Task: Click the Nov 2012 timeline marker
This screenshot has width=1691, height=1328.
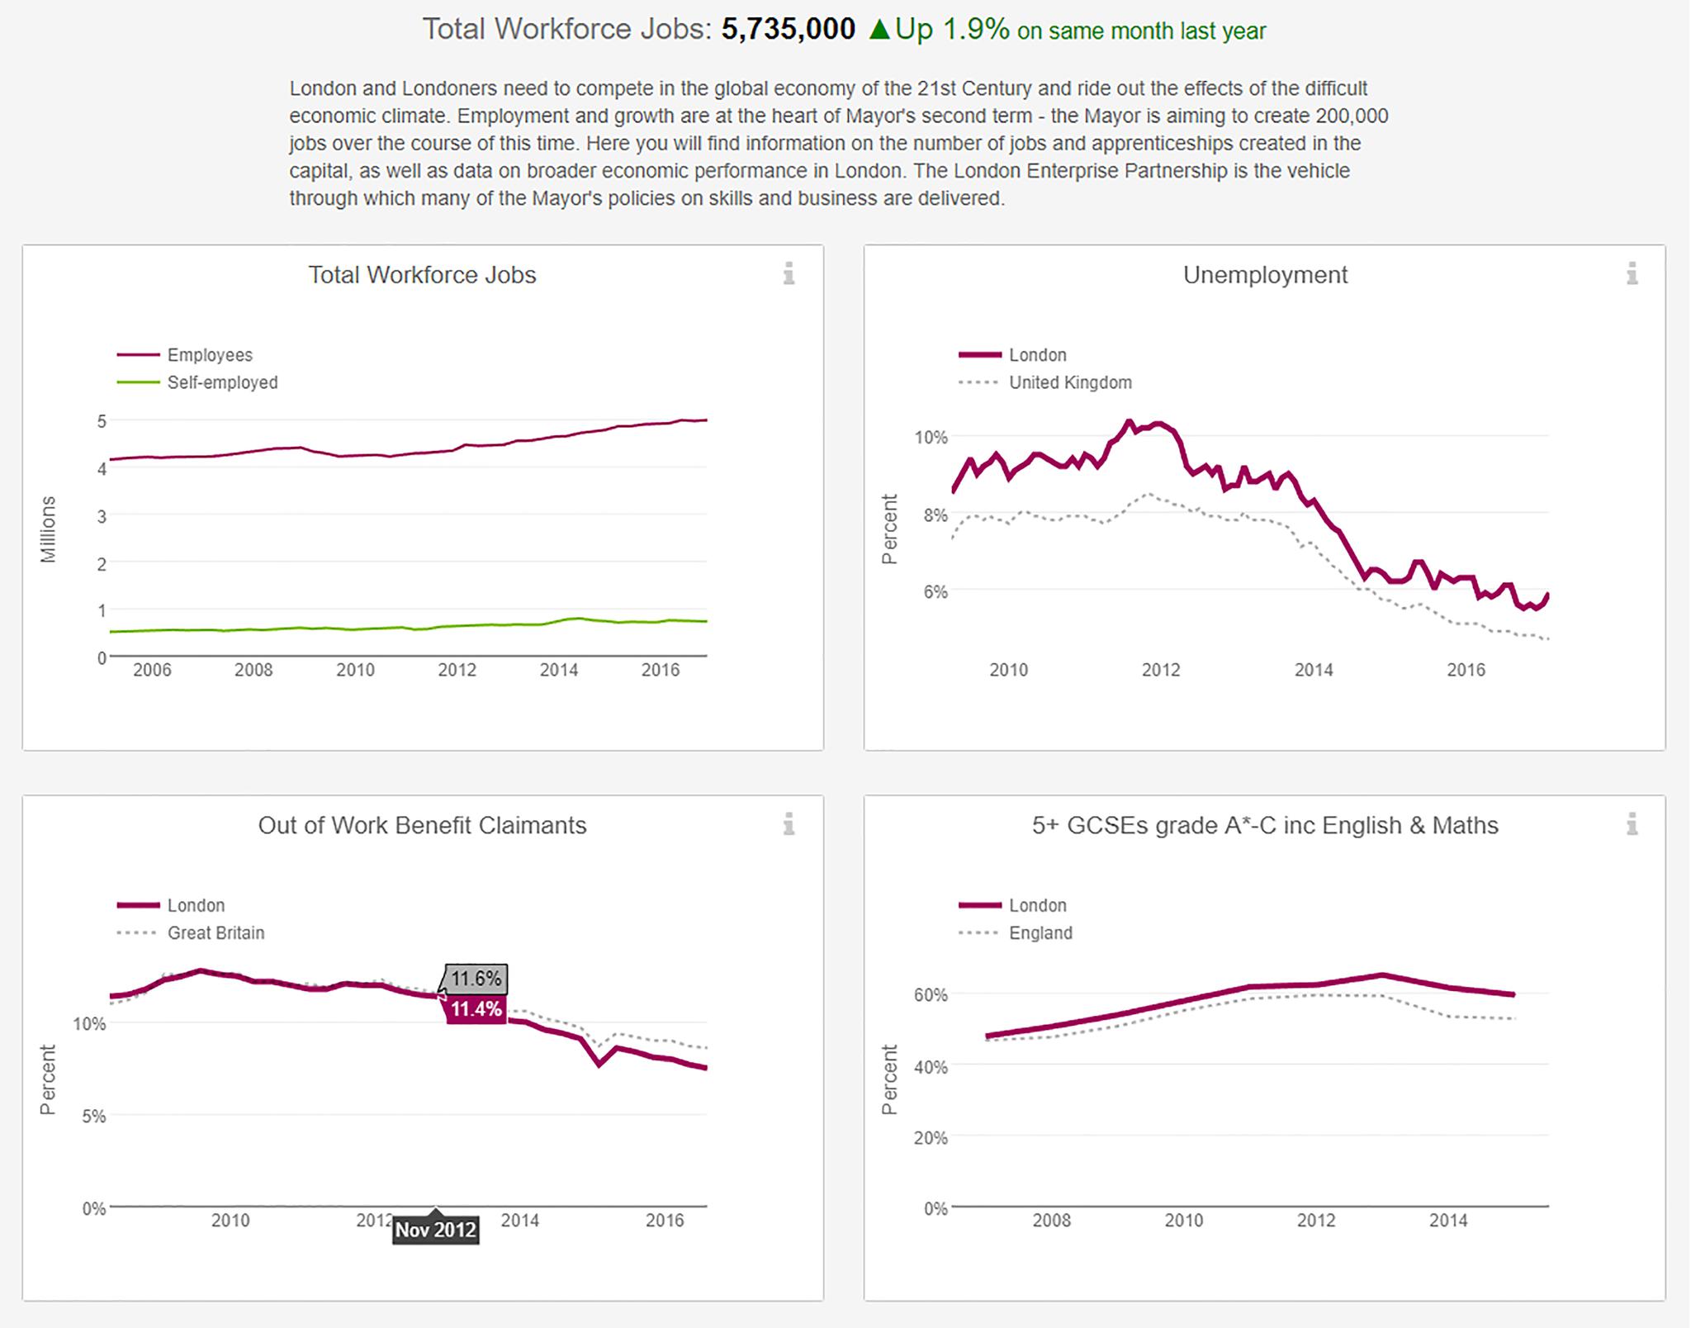Action: point(436,1230)
